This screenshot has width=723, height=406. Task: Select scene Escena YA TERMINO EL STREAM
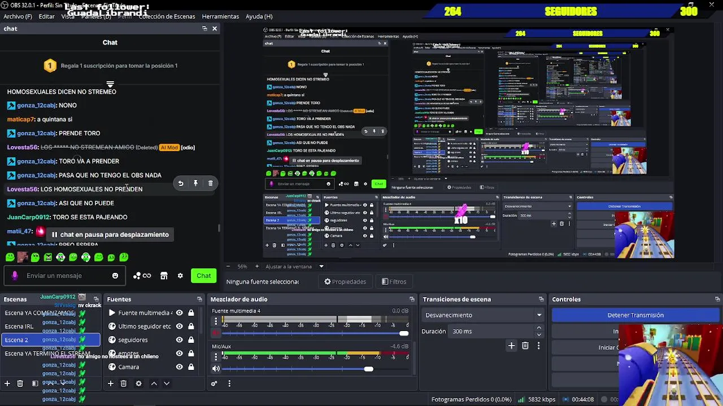coord(51,354)
